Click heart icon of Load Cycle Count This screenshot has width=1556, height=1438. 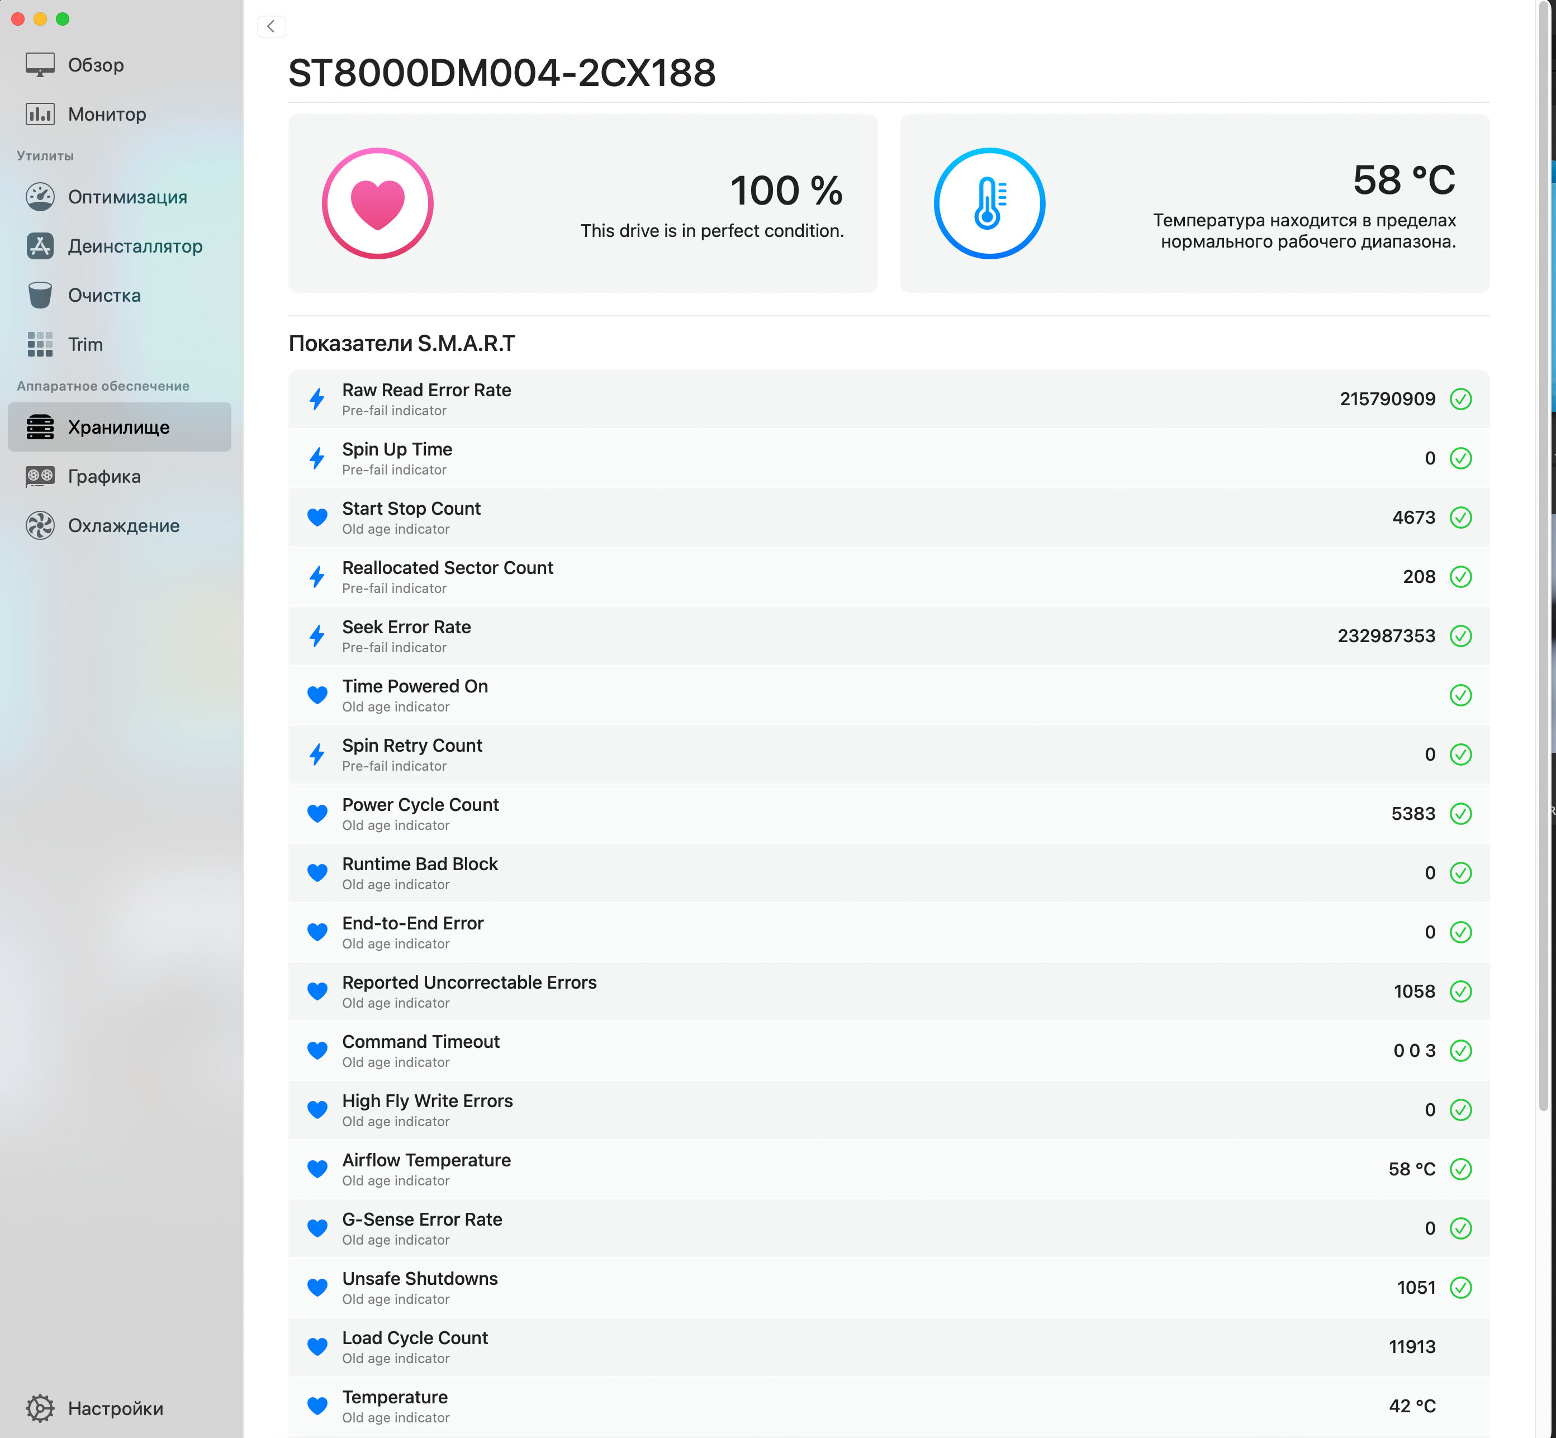pos(317,1346)
